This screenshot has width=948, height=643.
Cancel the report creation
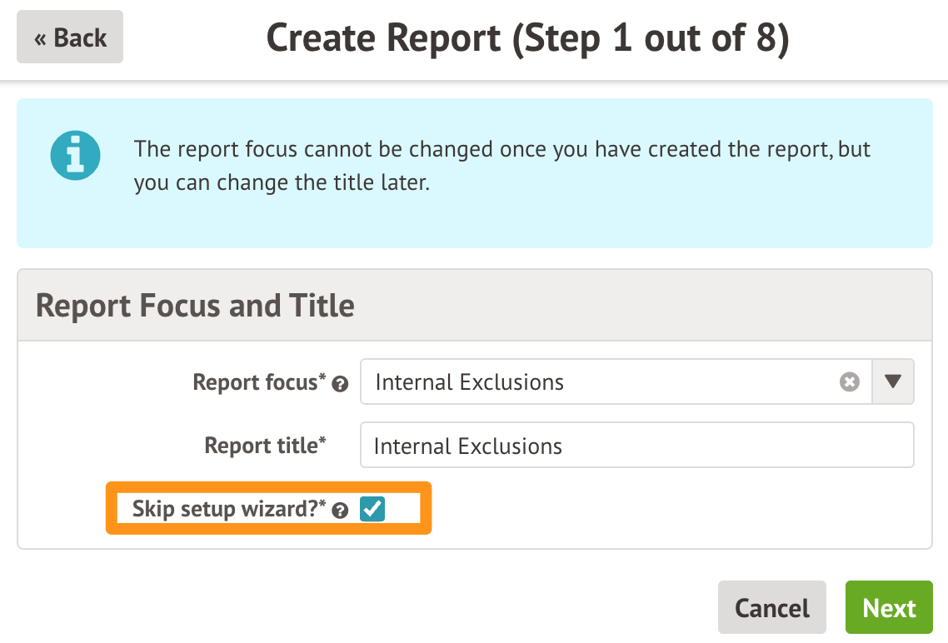coord(771,608)
